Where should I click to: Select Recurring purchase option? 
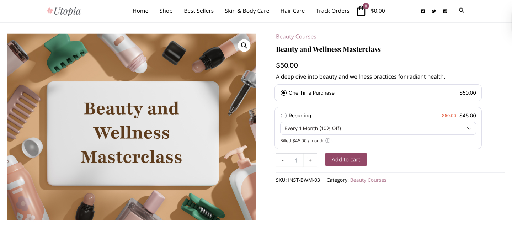pos(284,116)
